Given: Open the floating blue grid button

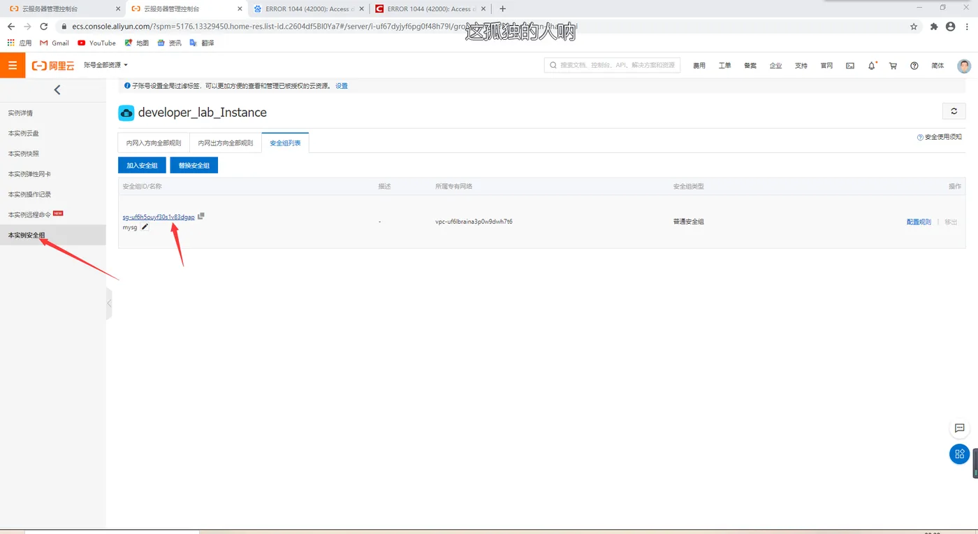Looking at the screenshot, I should (959, 454).
